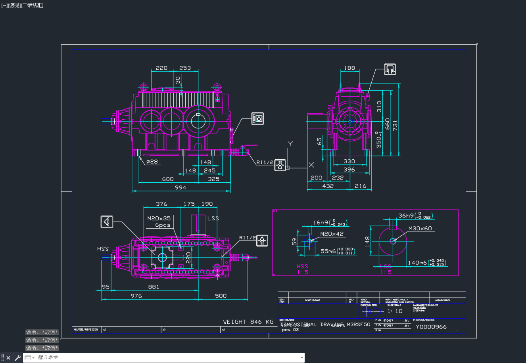526x363 pixels.
Task: Select the 220 dimension above the front view
Action: (162, 68)
